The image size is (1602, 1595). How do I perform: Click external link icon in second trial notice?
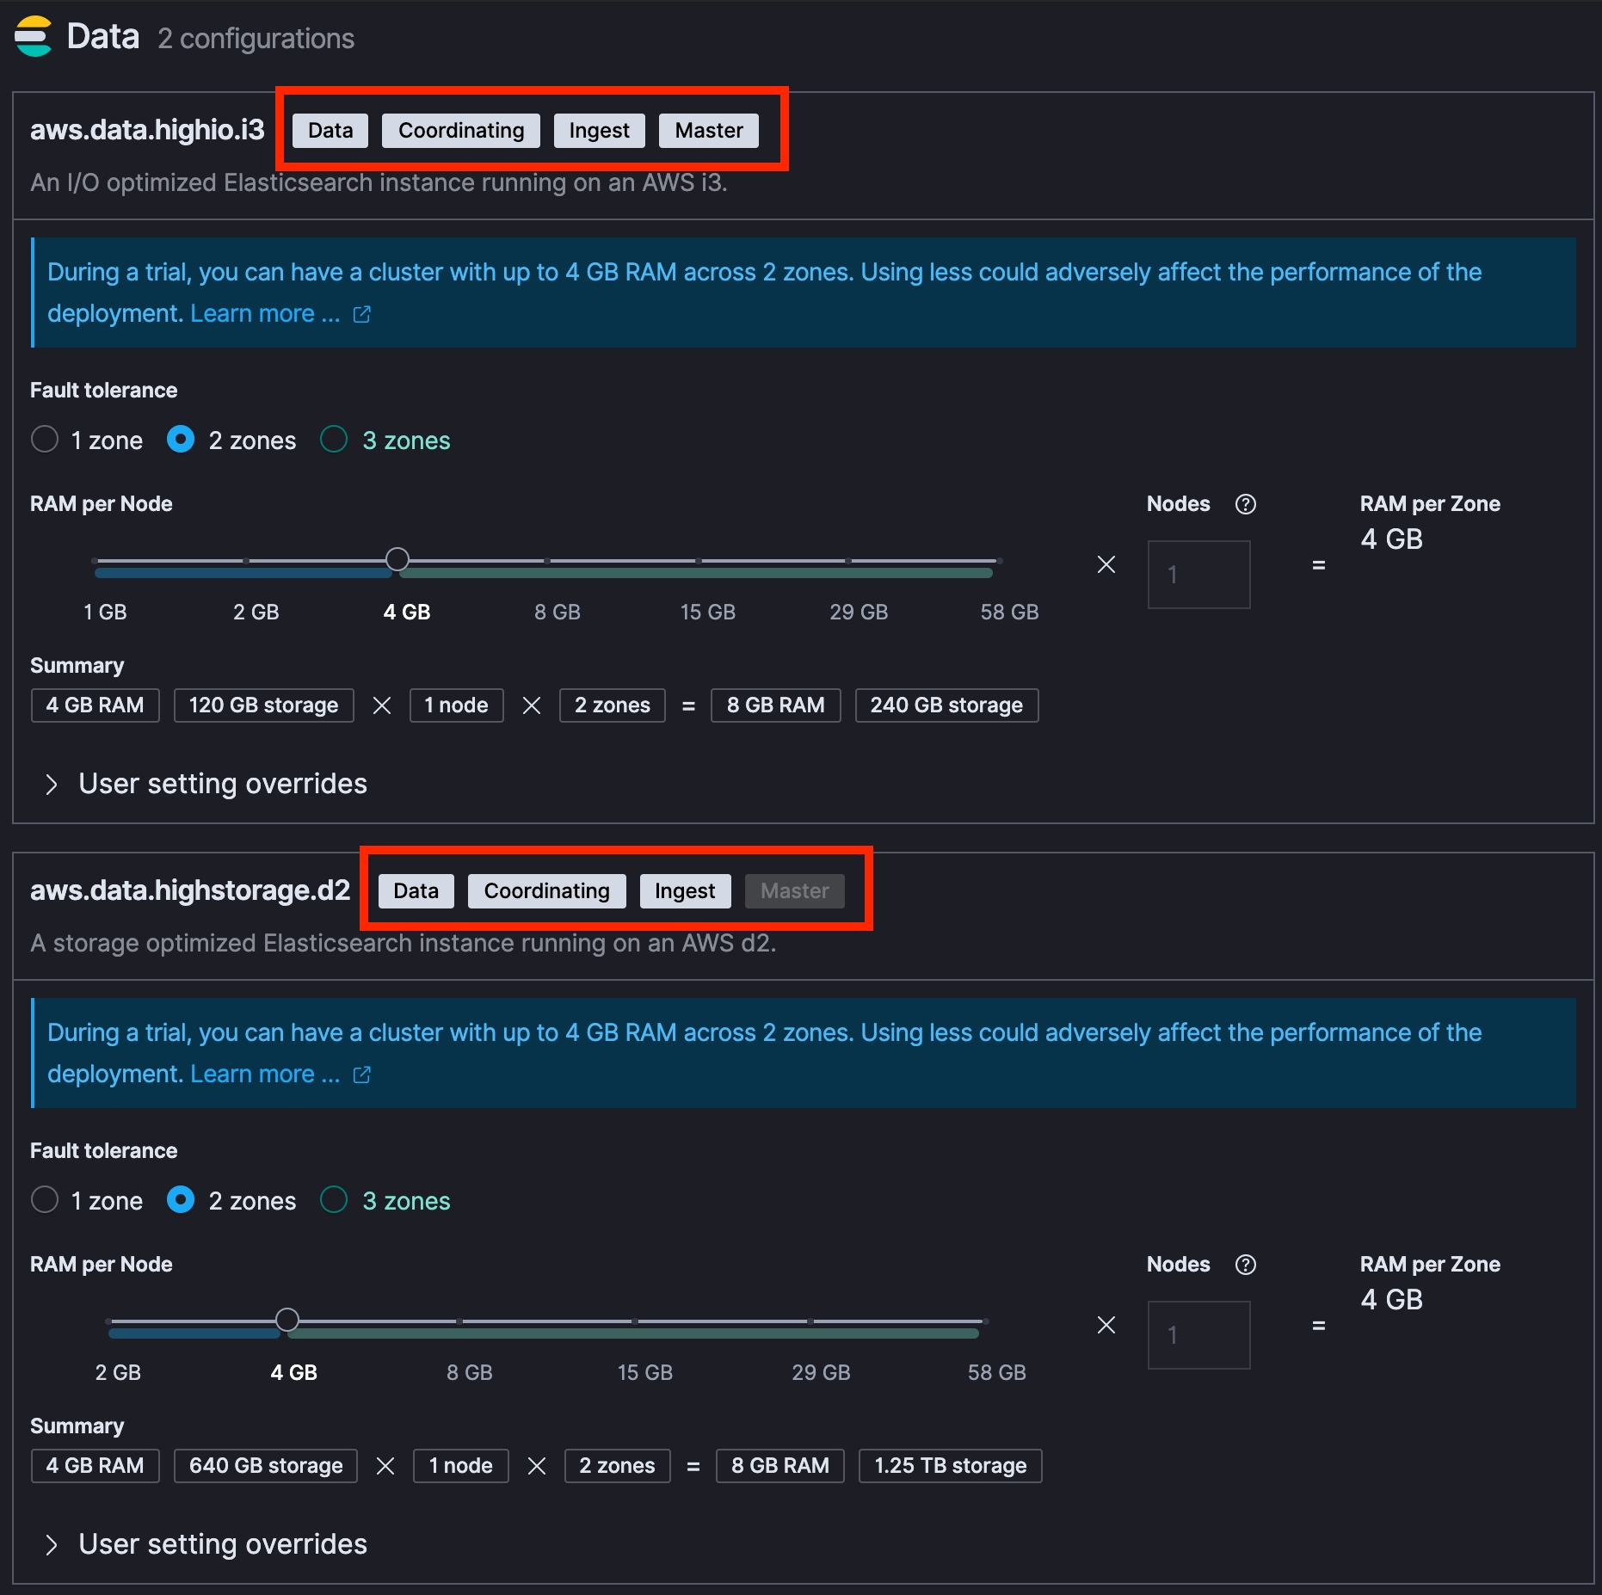pyautogui.click(x=362, y=1075)
